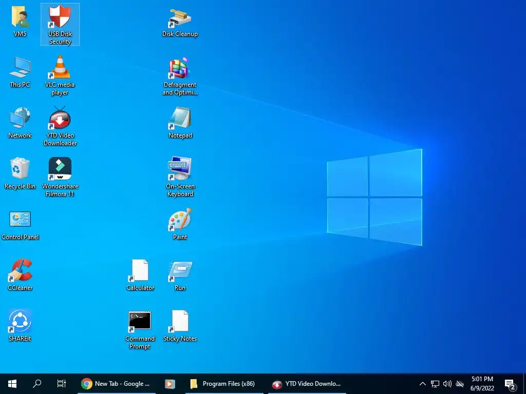The image size is (526, 394).
Task: Click the Show Desktop strip
Action: click(x=524, y=384)
